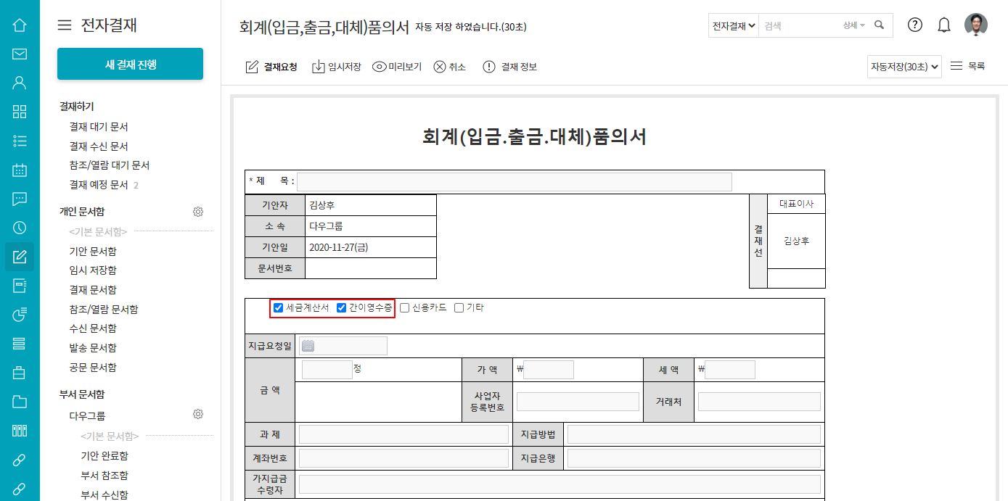Select 결재 대기 문서 menu item
The width and height of the screenshot is (1008, 501).
tap(99, 126)
